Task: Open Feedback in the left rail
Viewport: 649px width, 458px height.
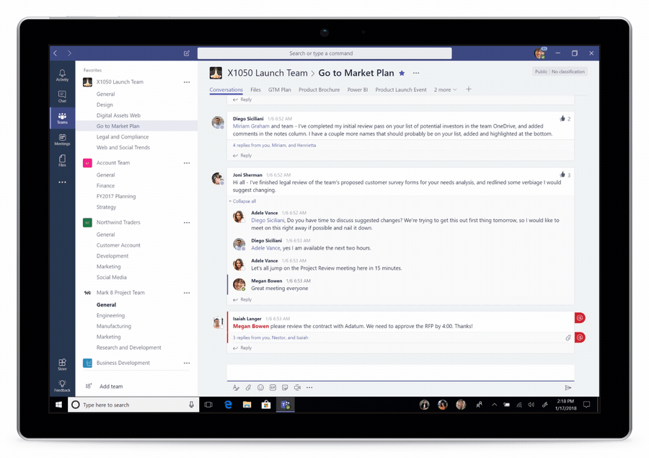Action: [x=62, y=386]
